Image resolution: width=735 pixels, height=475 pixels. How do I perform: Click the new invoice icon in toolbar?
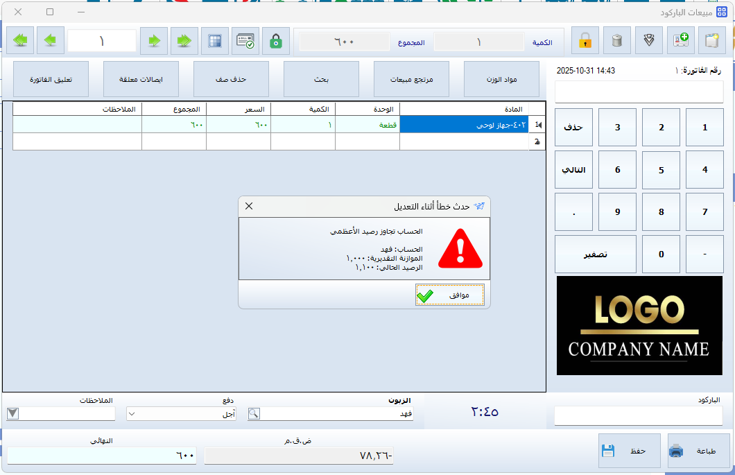711,41
